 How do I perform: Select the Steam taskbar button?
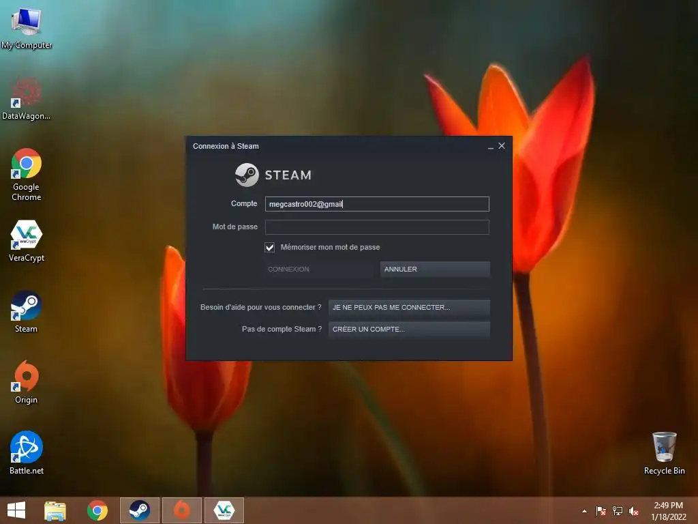click(139, 510)
